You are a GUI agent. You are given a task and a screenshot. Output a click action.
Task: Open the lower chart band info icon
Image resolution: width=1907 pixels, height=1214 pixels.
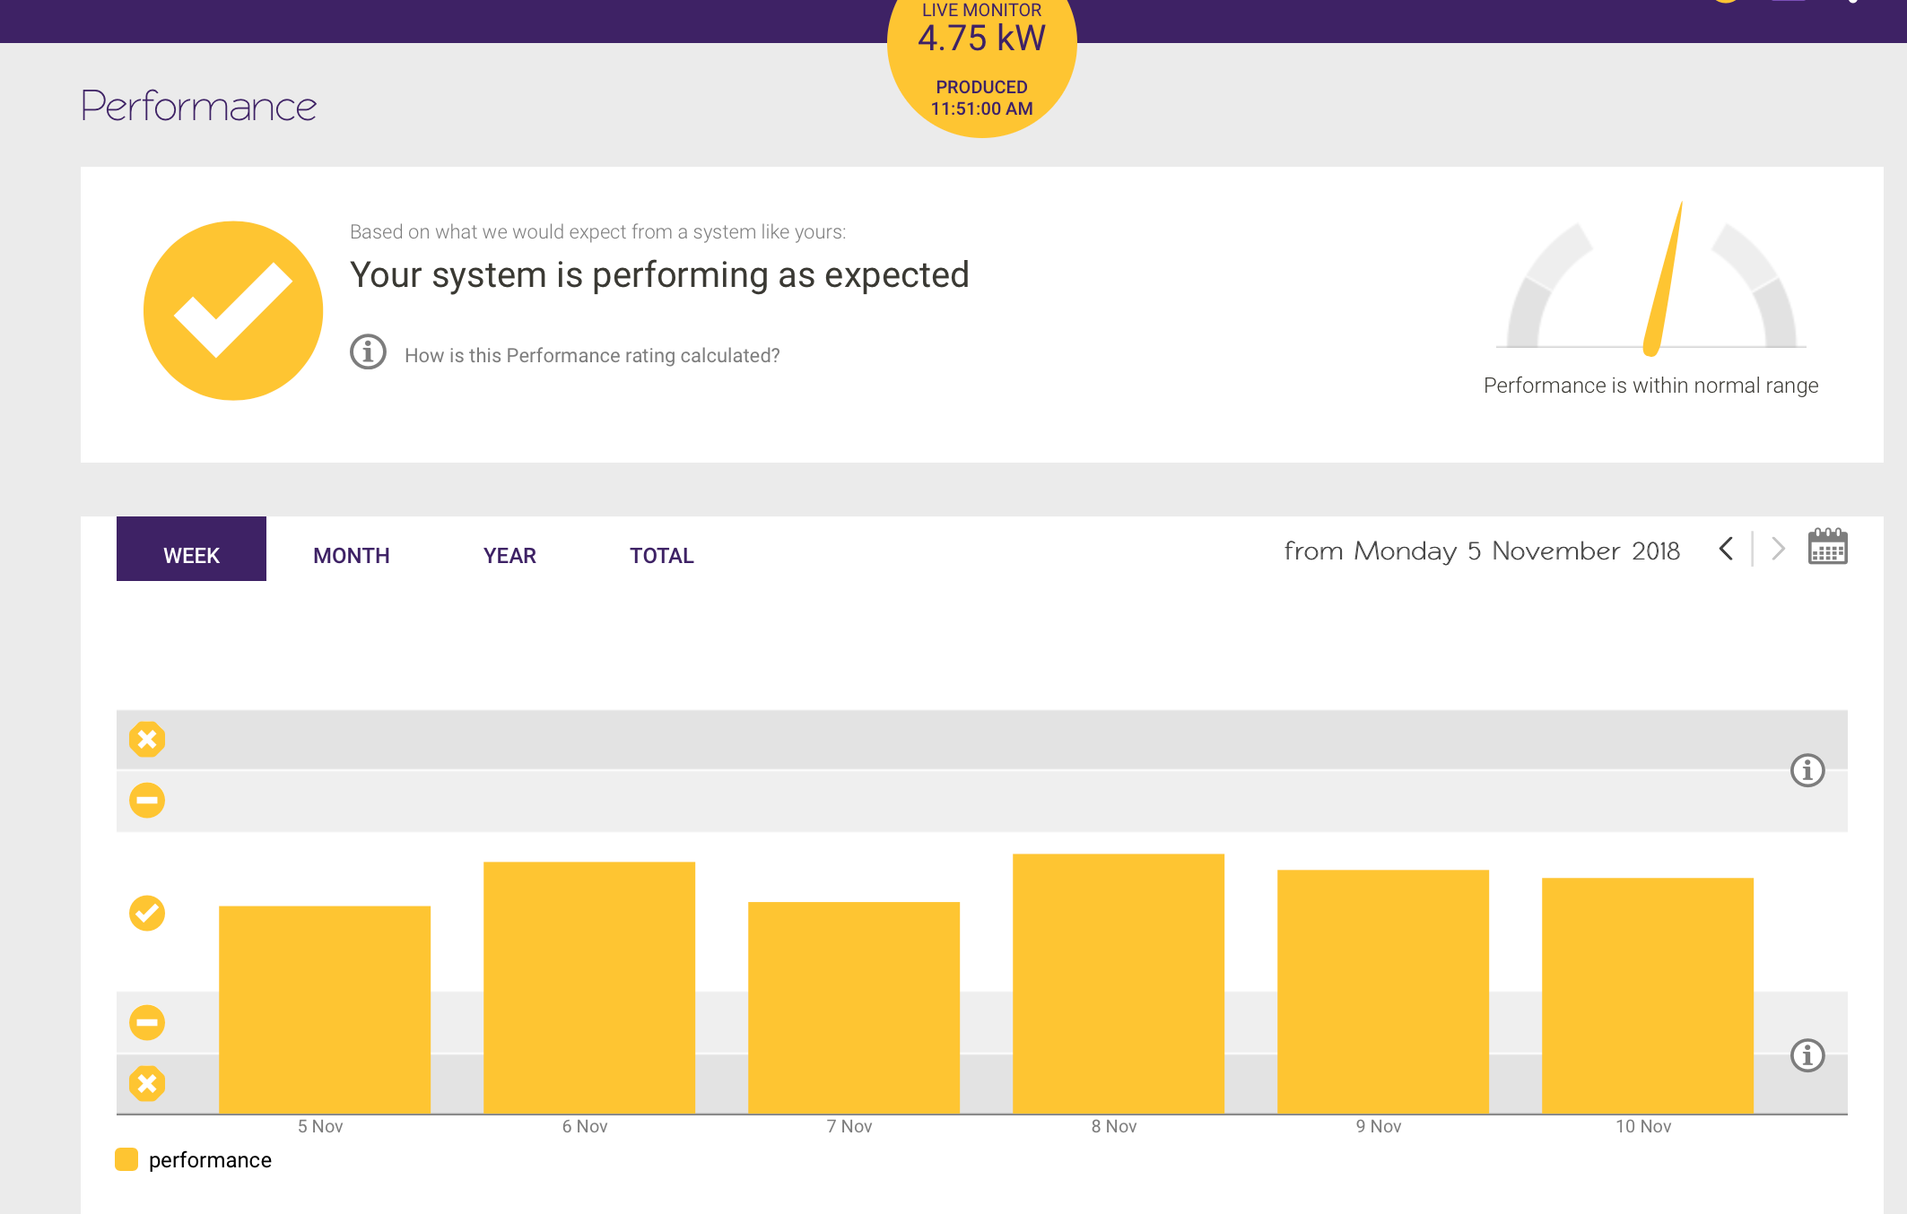click(1807, 1055)
